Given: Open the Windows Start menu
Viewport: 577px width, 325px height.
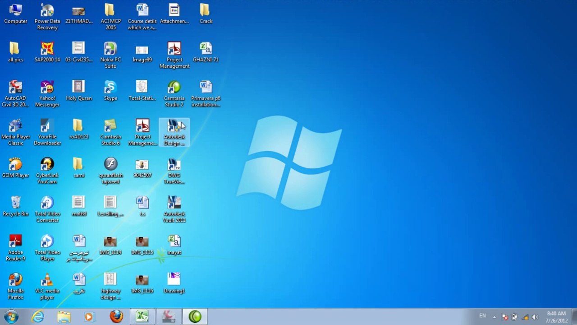Looking at the screenshot, I should pos(11,316).
